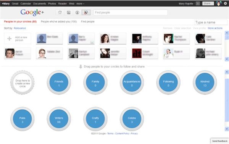Open Photos link in top black bar

click(x=52, y=4)
